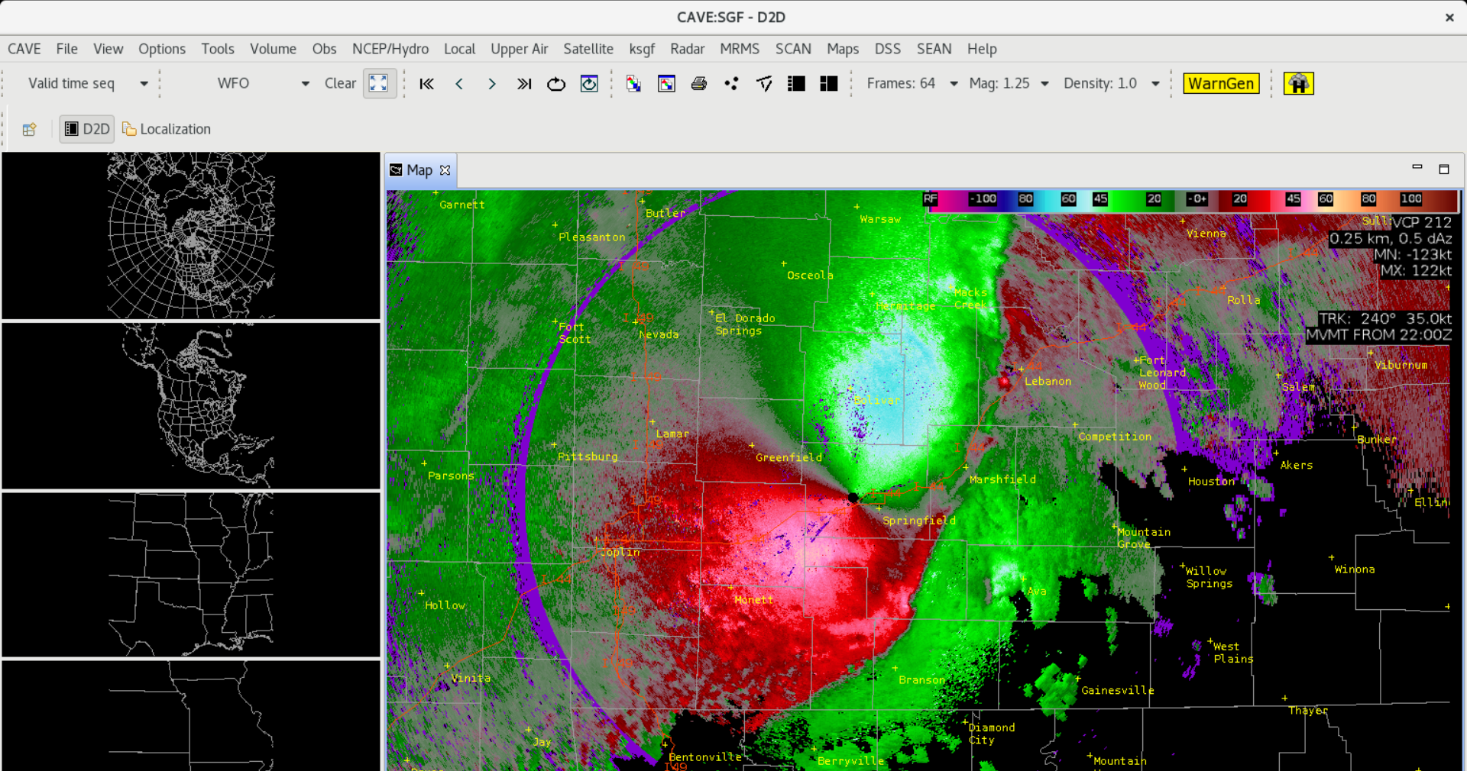Screen dimensions: 1467x771
Task: Jump to the last frame
Action: pyautogui.click(x=523, y=84)
